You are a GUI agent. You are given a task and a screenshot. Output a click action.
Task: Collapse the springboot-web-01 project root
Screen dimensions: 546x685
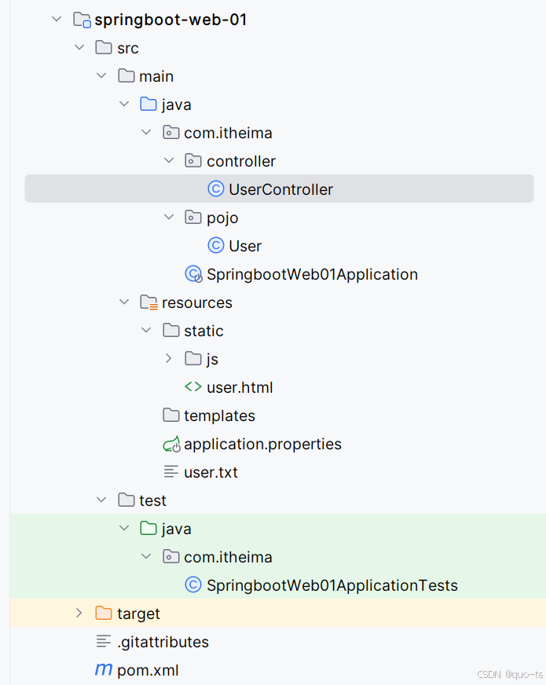[x=56, y=20]
